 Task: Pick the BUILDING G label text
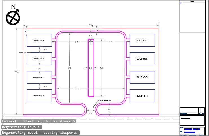coord(142,77)
